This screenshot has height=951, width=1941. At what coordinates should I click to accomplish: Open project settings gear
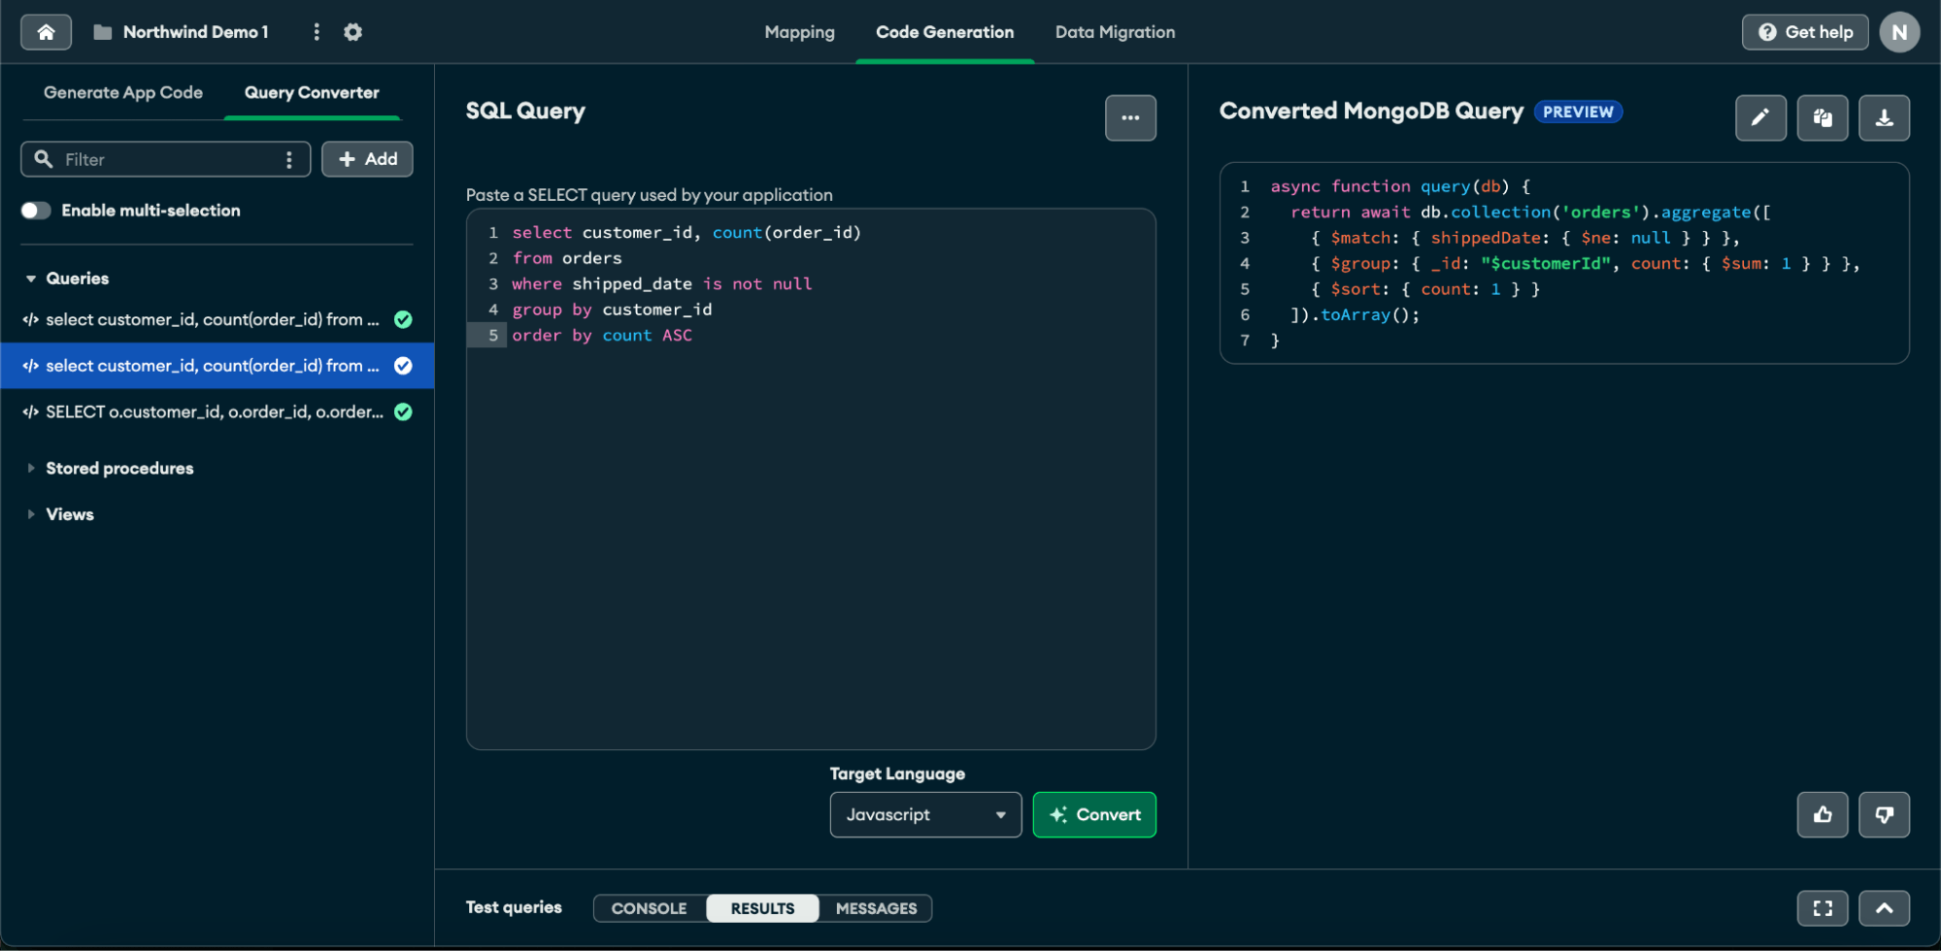click(353, 32)
